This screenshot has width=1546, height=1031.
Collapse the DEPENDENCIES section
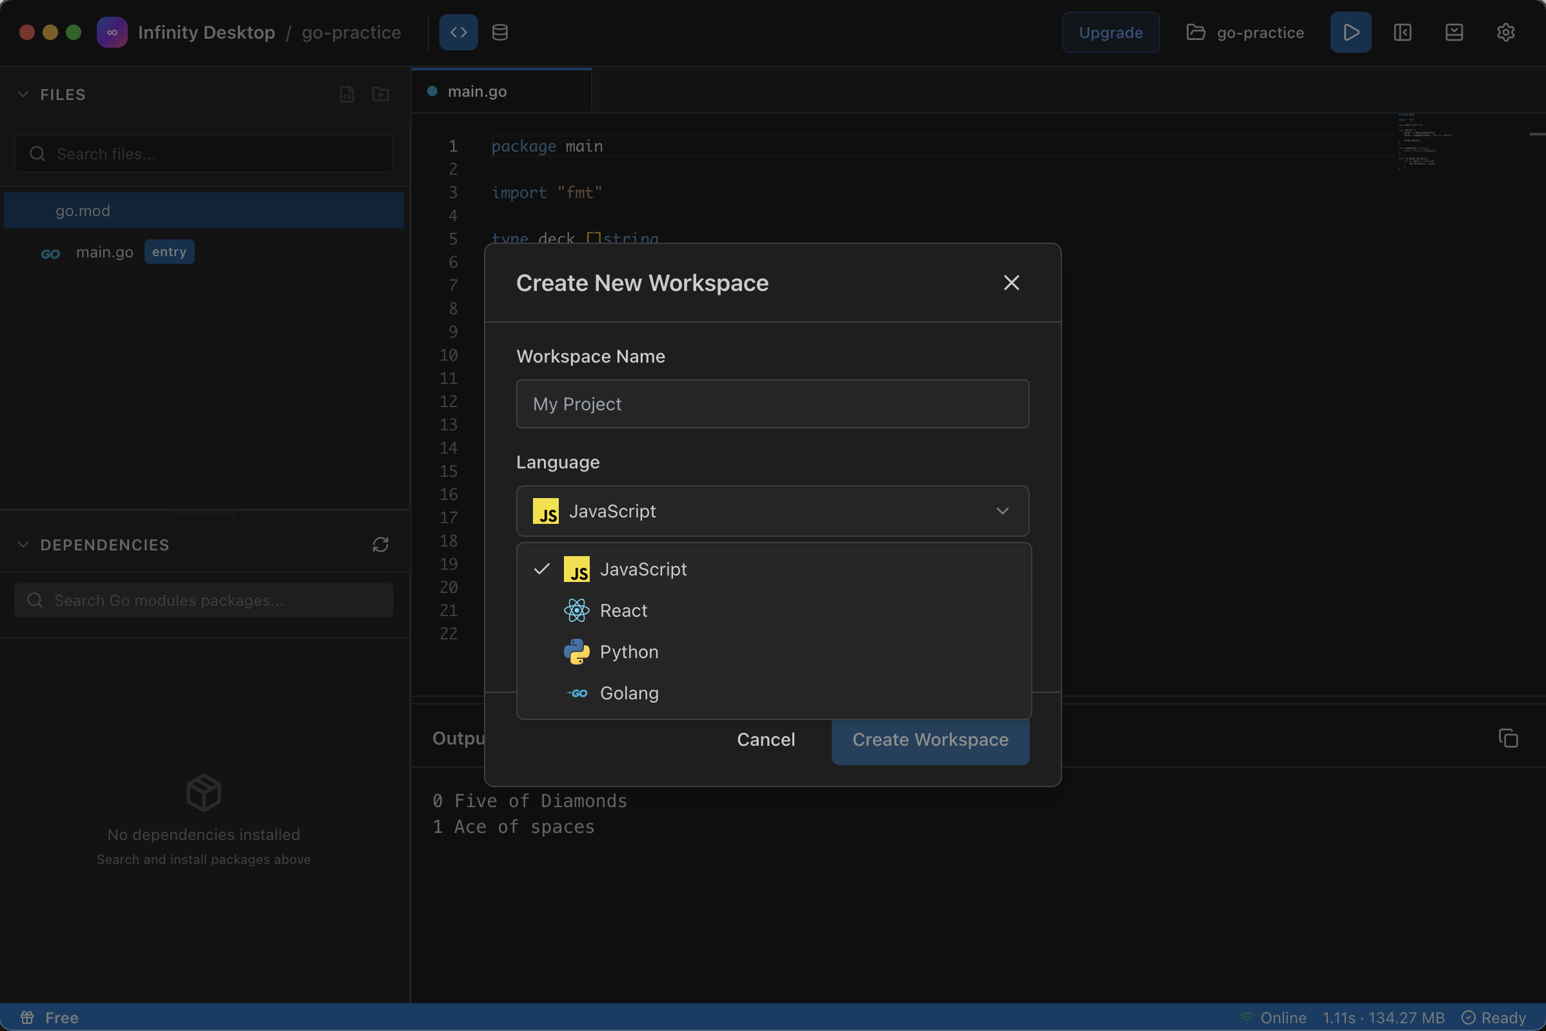tap(24, 545)
